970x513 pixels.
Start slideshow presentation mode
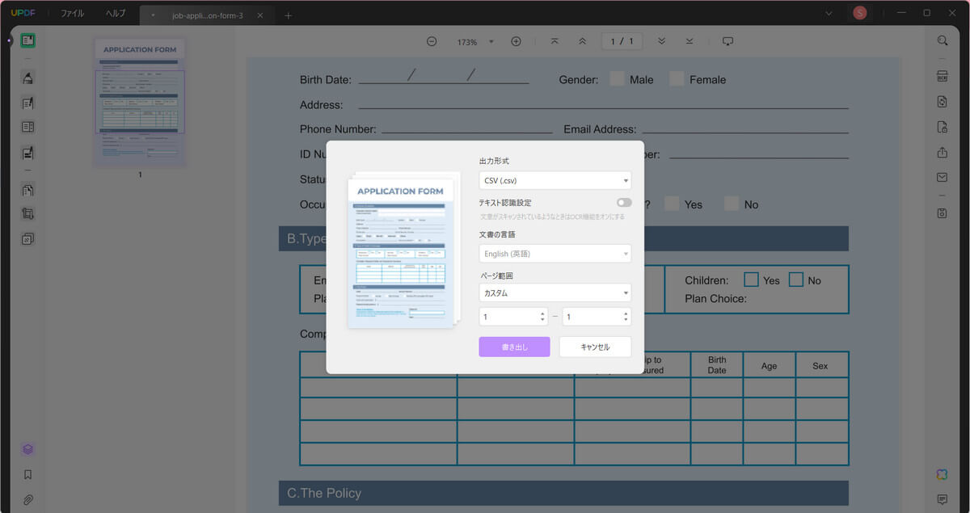tap(727, 41)
